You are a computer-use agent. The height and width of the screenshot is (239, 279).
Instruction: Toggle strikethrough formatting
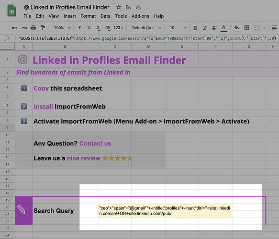(x=214, y=28)
